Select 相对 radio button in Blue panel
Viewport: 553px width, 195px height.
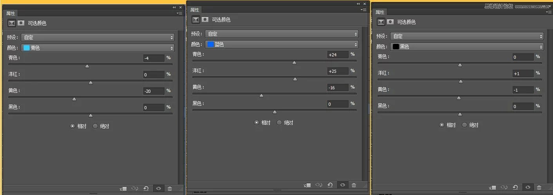257,123
